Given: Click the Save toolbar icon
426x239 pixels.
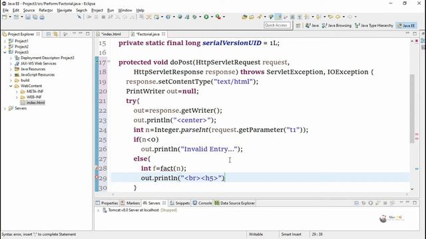Looking at the screenshot, I should [28, 17].
